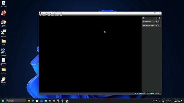Viewport: 184px width, 103px height.
Task: Click the keyboard capture status bar indicator
Action: [154, 94]
